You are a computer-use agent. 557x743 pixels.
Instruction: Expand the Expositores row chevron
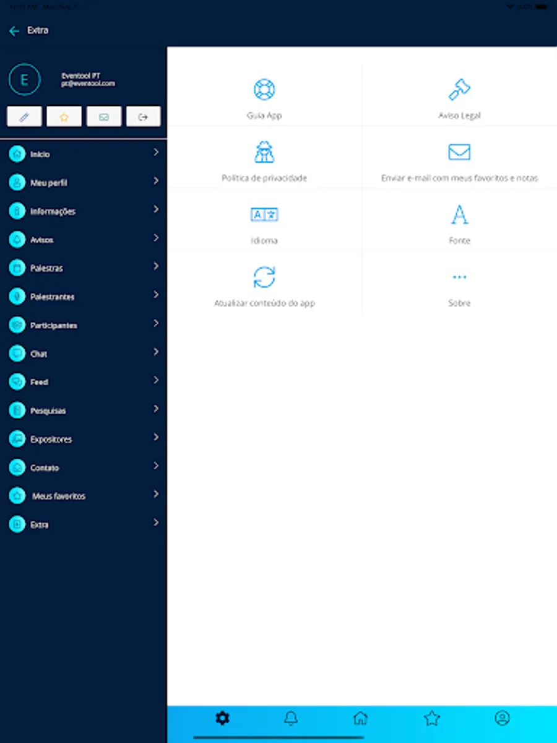156,437
